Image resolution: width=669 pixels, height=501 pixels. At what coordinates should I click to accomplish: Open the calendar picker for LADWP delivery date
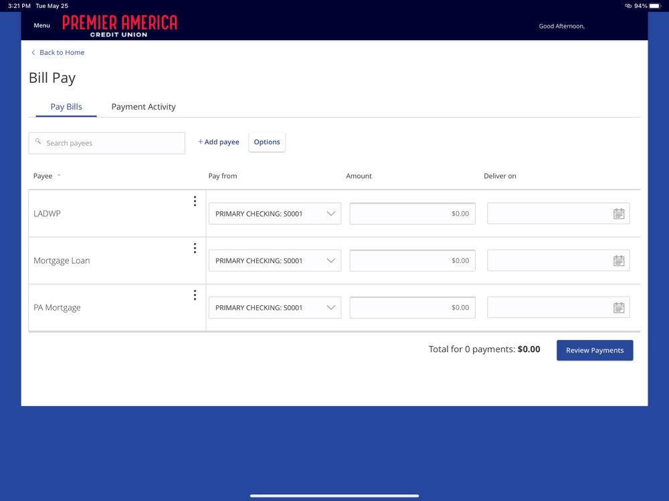619,214
